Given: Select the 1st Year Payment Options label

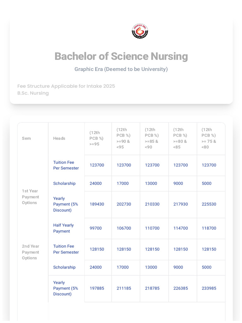Looking at the screenshot, I should 30,197.
